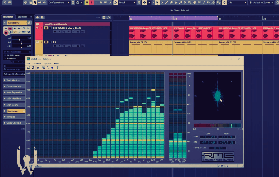Image resolution: width=279 pixels, height=177 pixels.
Task: Expand the MIDI Inserts section
Action: pyautogui.click(x=14, y=105)
